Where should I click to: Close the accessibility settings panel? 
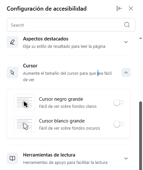pyautogui.click(x=131, y=8)
